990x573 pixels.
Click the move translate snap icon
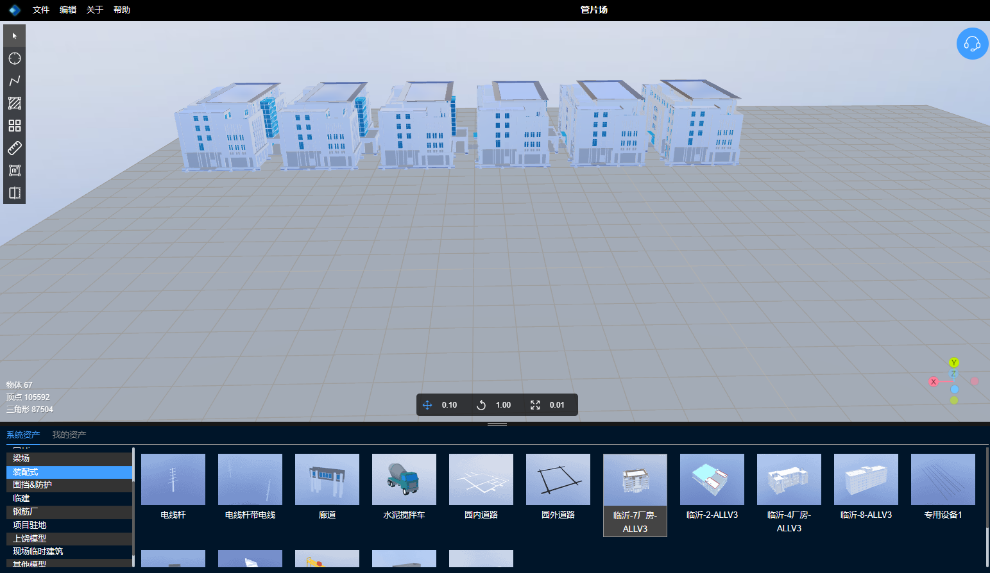click(427, 405)
